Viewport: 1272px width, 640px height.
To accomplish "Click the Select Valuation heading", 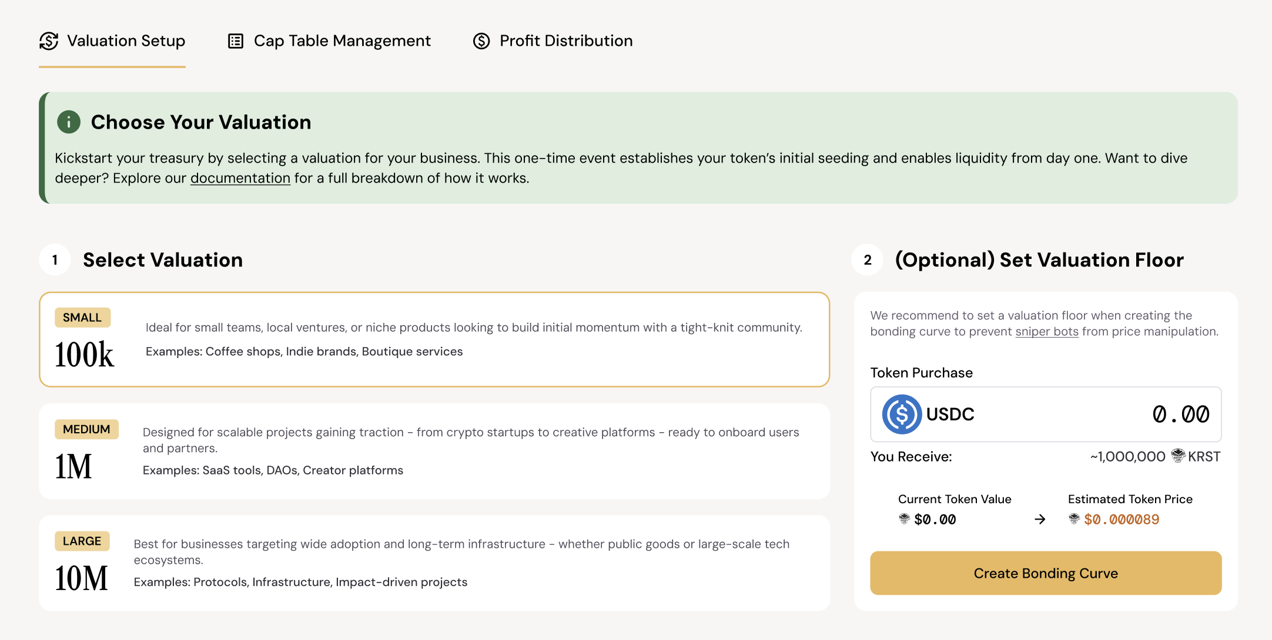I will (x=163, y=260).
